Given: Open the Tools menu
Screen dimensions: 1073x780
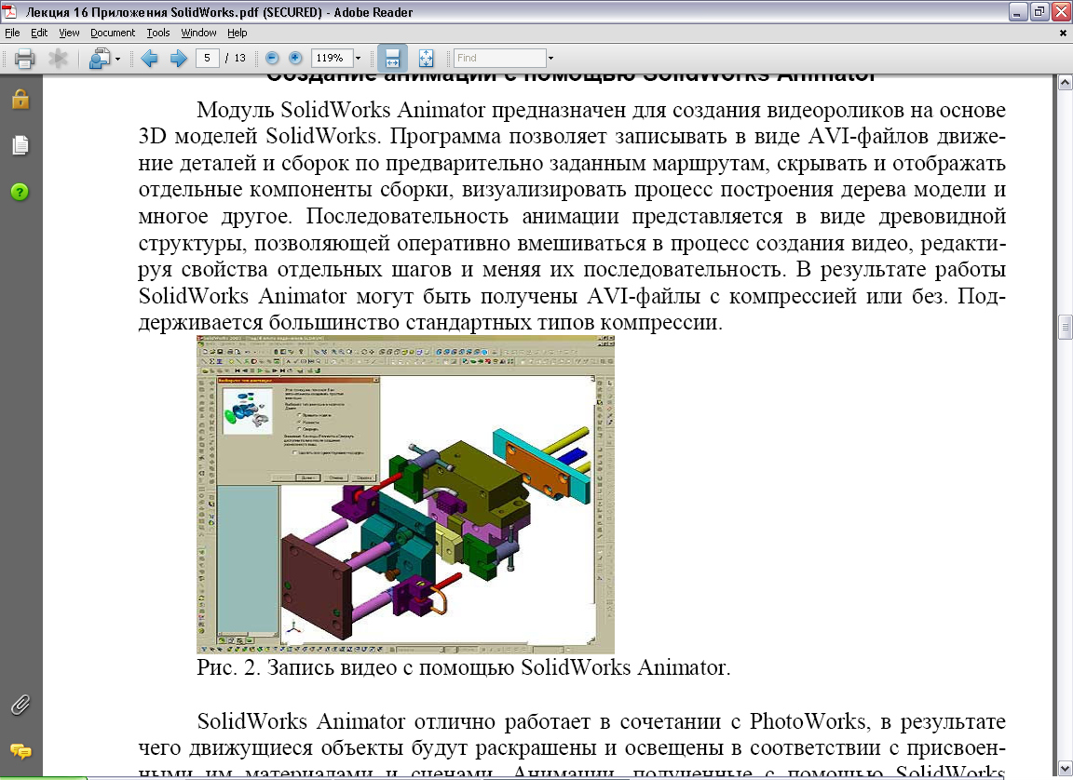Looking at the screenshot, I should coord(158,33).
